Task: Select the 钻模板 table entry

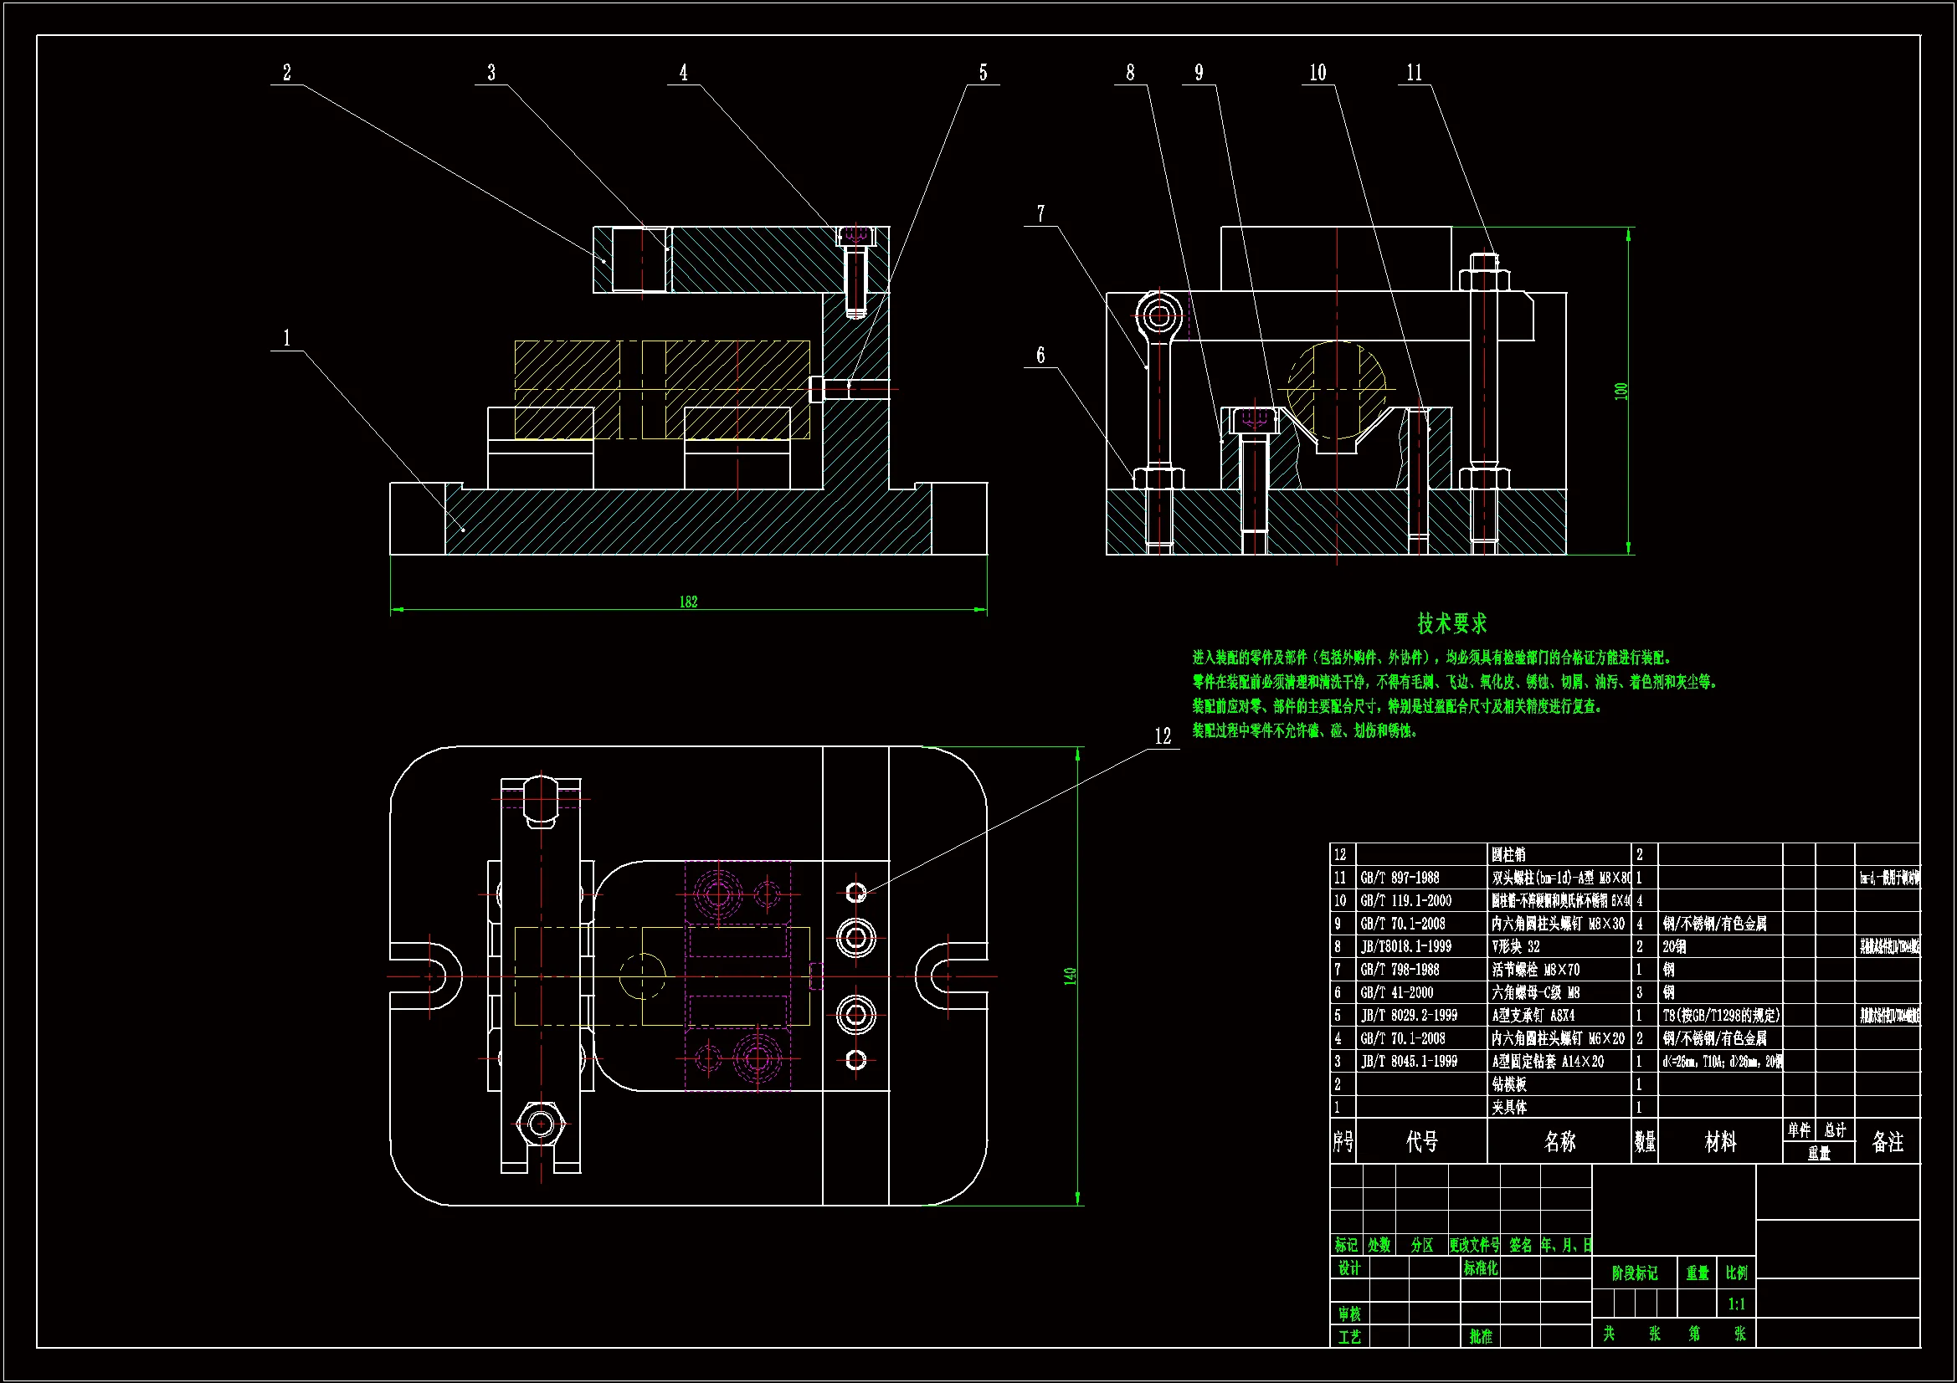Action: pyautogui.click(x=1508, y=1085)
